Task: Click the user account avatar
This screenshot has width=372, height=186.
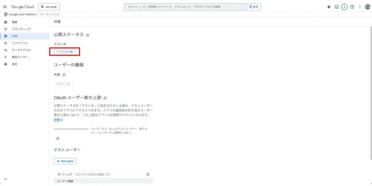Action: coord(367,7)
